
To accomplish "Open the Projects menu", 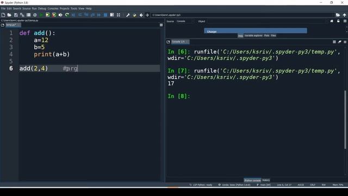I will tap(64, 9).
